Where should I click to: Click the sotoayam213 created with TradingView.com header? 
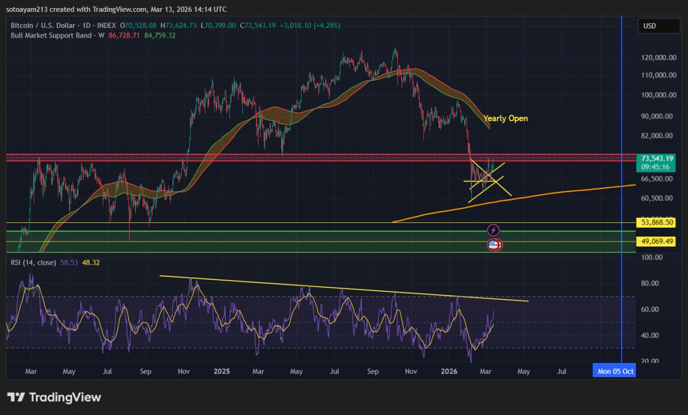(x=116, y=10)
